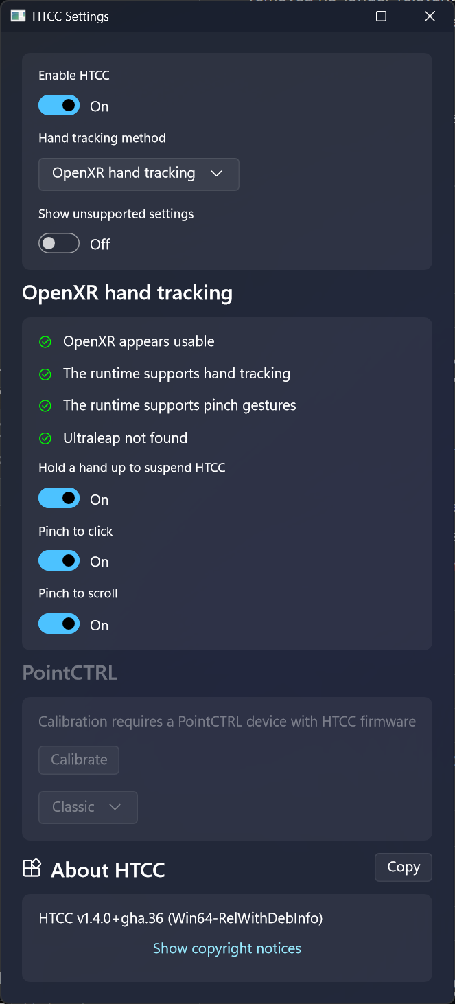This screenshot has width=455, height=1004.
Task: Toggle the Pinch to click switch
Action: (59, 561)
